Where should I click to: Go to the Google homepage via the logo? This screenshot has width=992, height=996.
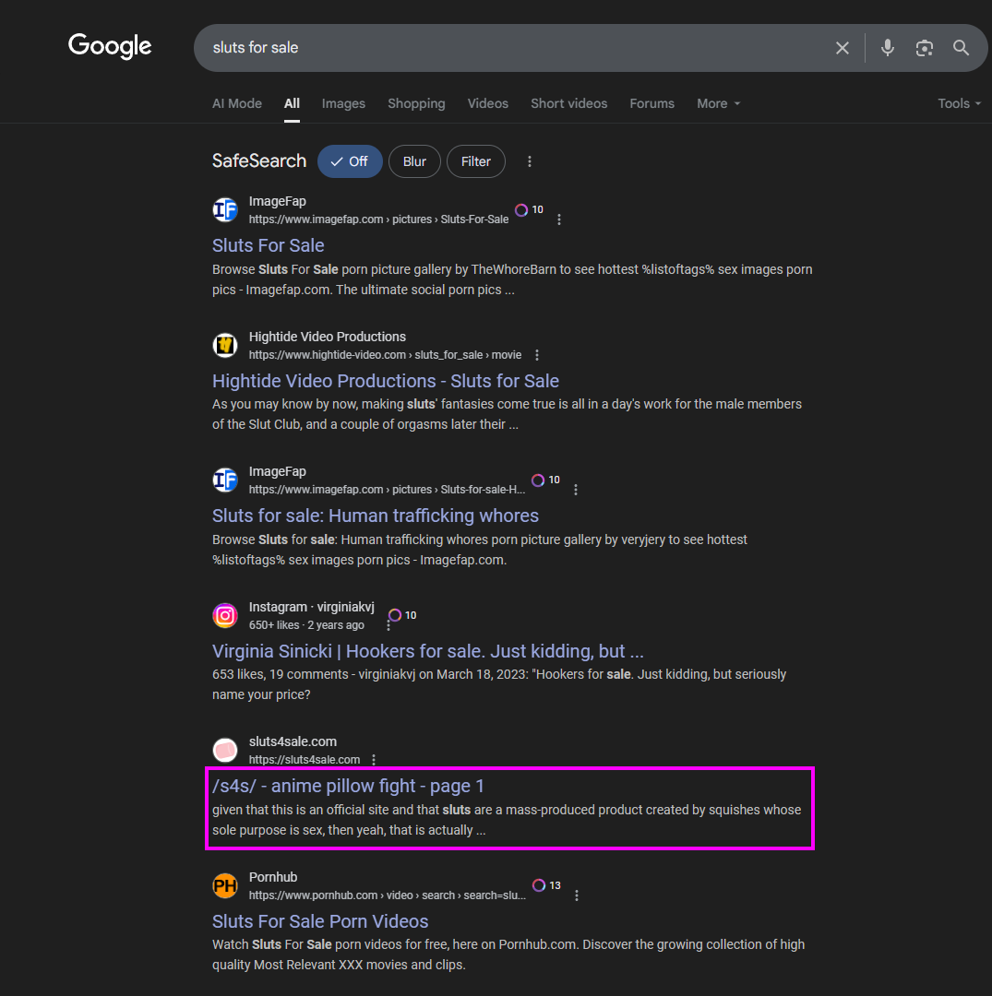[110, 46]
